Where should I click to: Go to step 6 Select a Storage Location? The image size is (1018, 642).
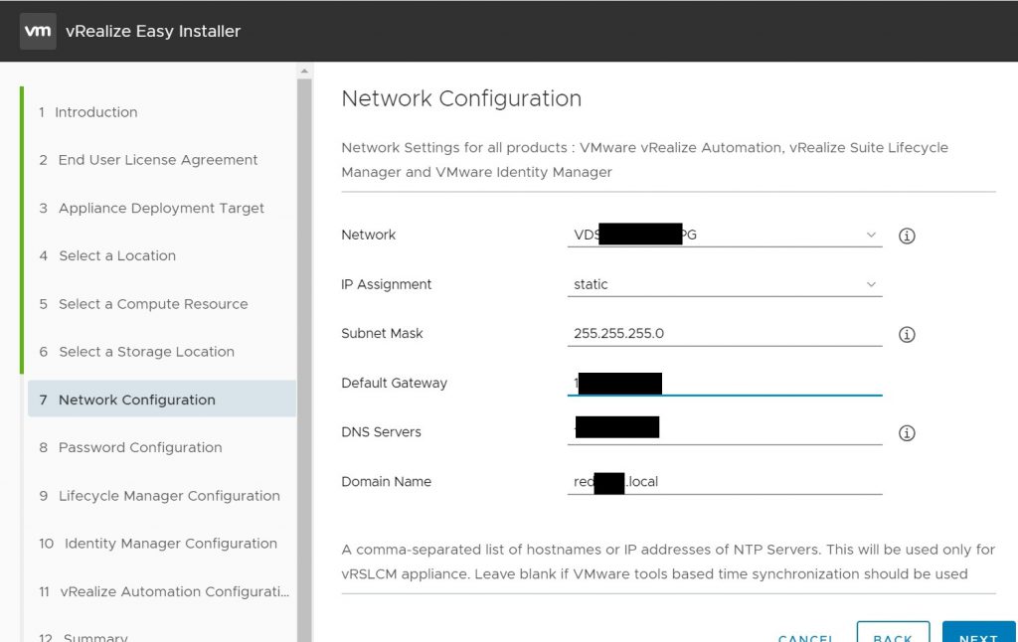tap(136, 352)
